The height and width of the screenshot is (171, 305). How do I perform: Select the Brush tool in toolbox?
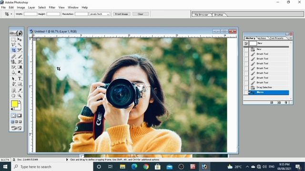pyautogui.click(x=20, y=57)
